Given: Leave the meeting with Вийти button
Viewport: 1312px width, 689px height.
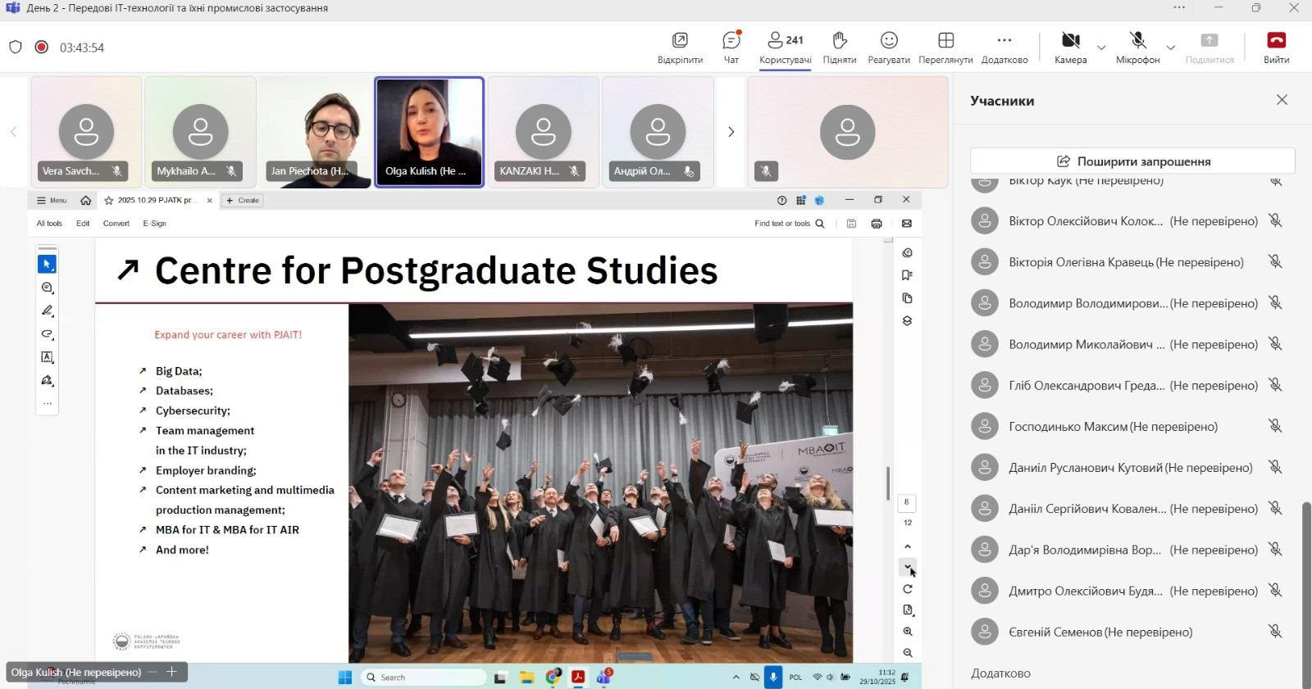Looking at the screenshot, I should pos(1276,47).
